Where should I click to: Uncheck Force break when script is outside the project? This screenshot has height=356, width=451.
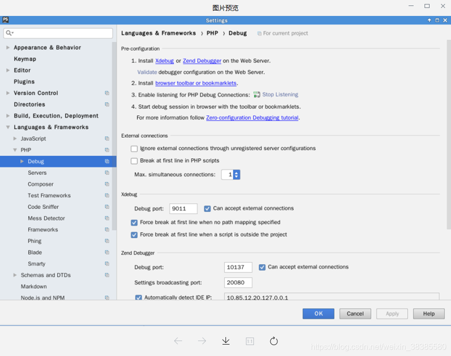[134, 235]
